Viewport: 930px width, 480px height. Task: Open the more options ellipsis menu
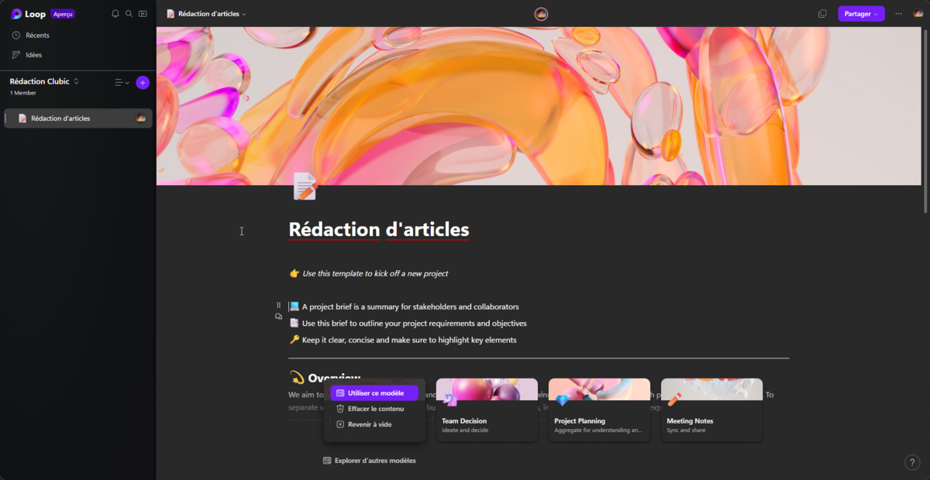pyautogui.click(x=899, y=14)
